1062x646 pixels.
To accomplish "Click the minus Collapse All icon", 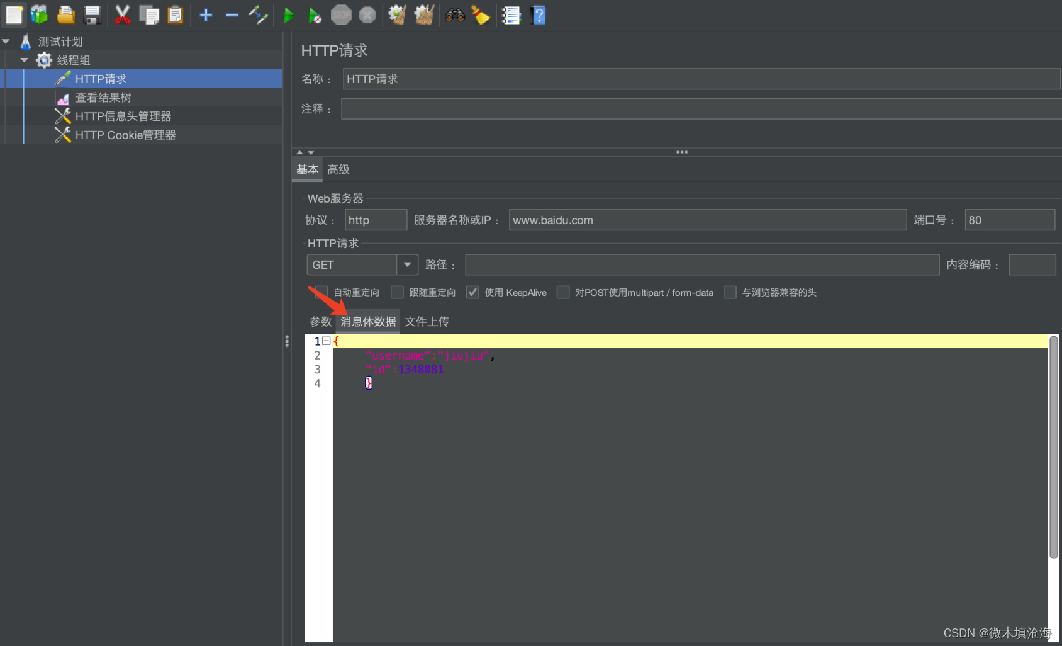I will click(232, 14).
